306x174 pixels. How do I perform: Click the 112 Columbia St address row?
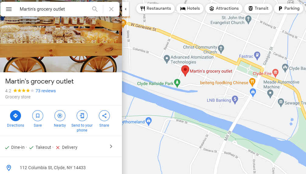61,168
